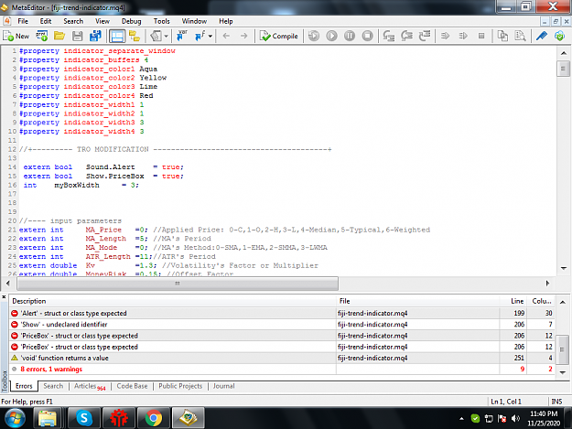
Task: Open Windows Explorer from the taskbar
Action: [48, 418]
